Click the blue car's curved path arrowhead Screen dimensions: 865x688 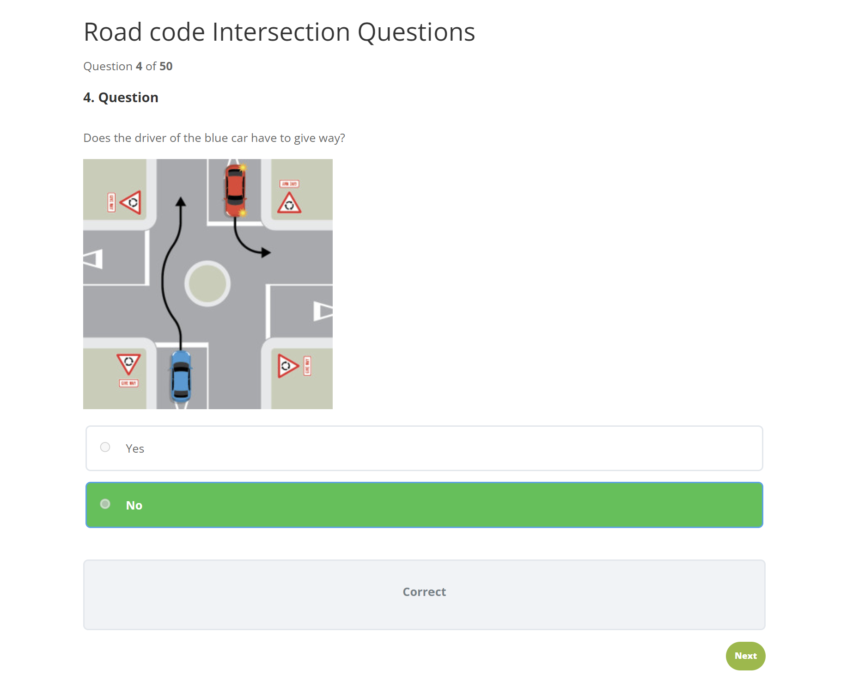pos(181,202)
